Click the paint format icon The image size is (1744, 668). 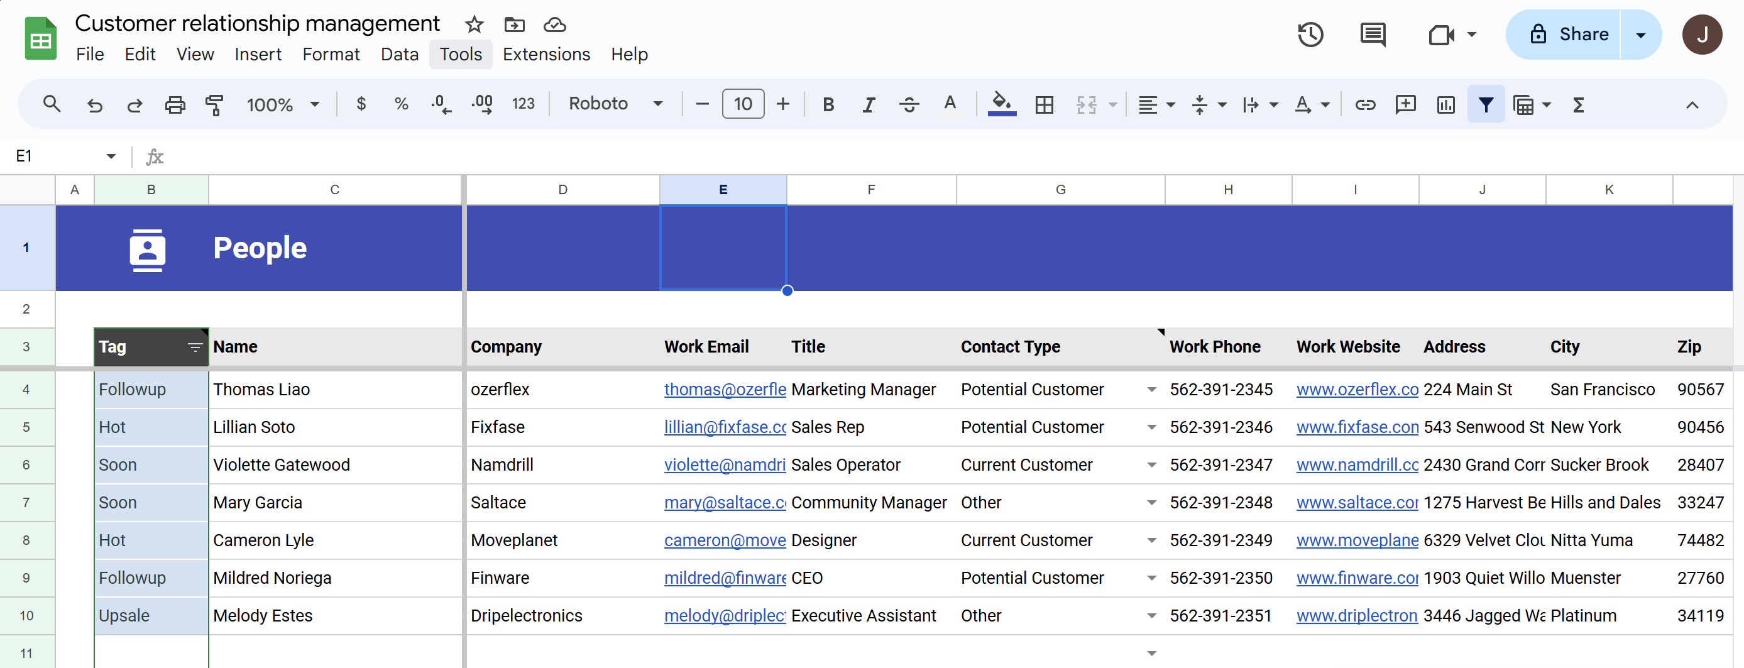[214, 104]
